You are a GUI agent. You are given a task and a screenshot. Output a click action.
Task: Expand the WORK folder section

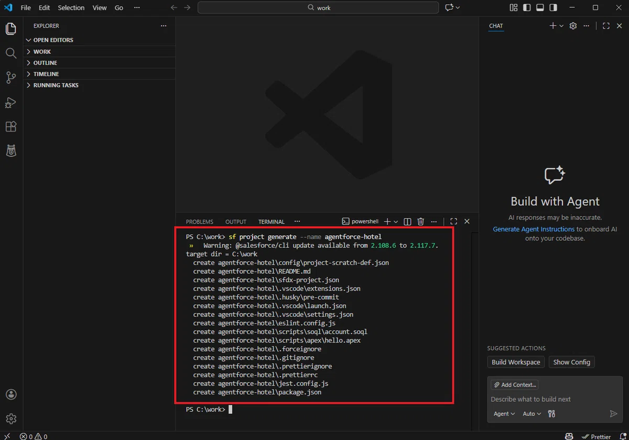point(100,51)
